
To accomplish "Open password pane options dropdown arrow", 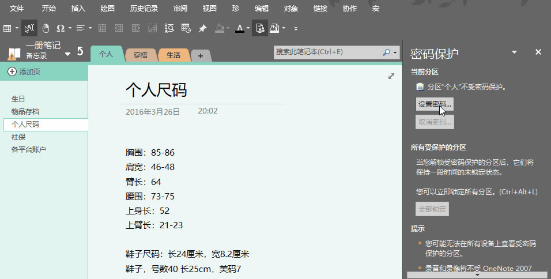I will coord(514,52).
